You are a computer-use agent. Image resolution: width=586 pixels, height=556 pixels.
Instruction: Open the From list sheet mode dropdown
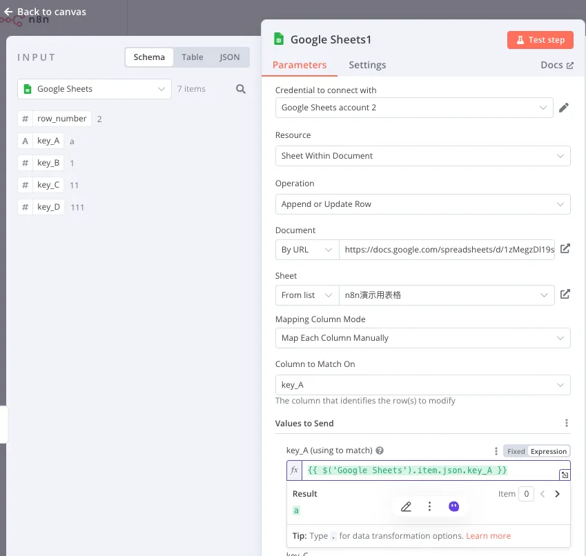(x=307, y=295)
